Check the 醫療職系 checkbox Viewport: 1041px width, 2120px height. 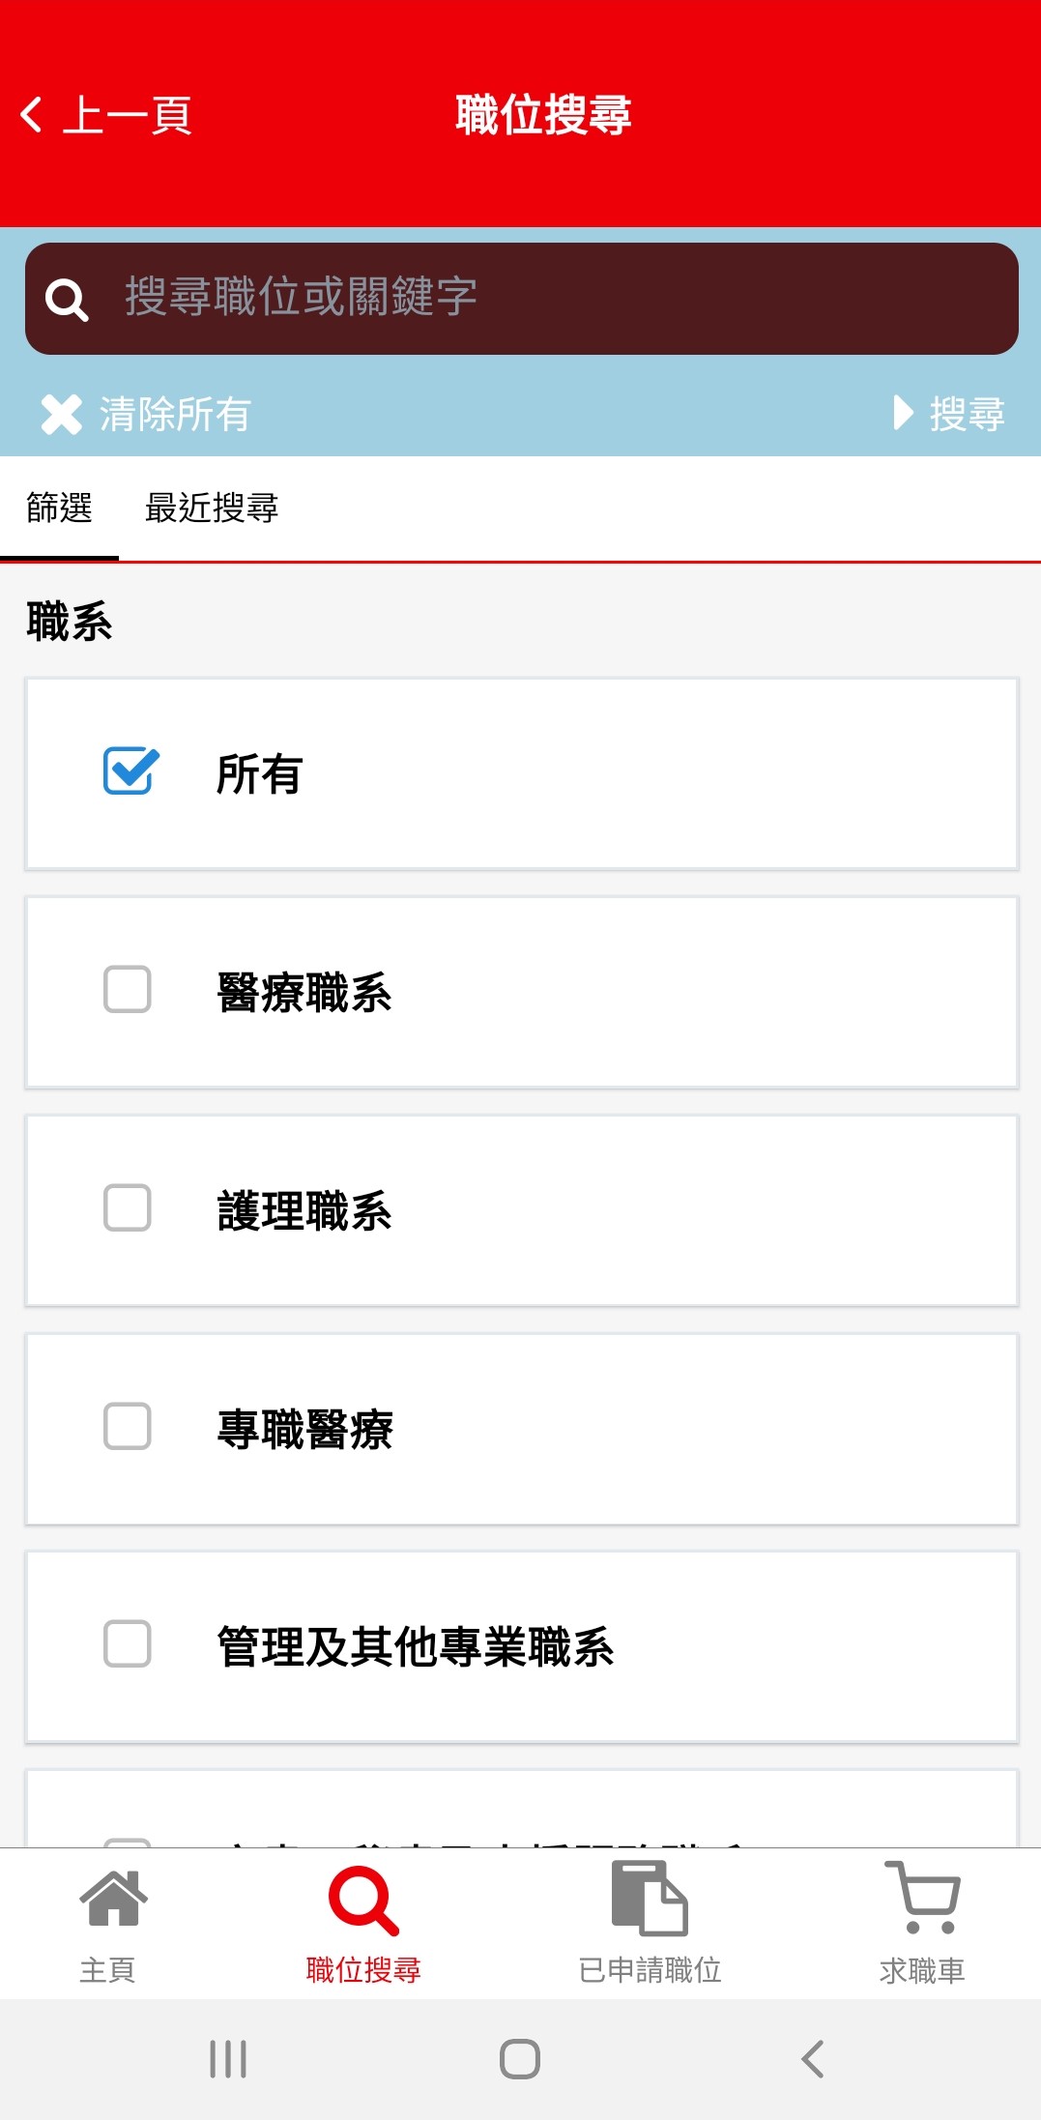(128, 990)
